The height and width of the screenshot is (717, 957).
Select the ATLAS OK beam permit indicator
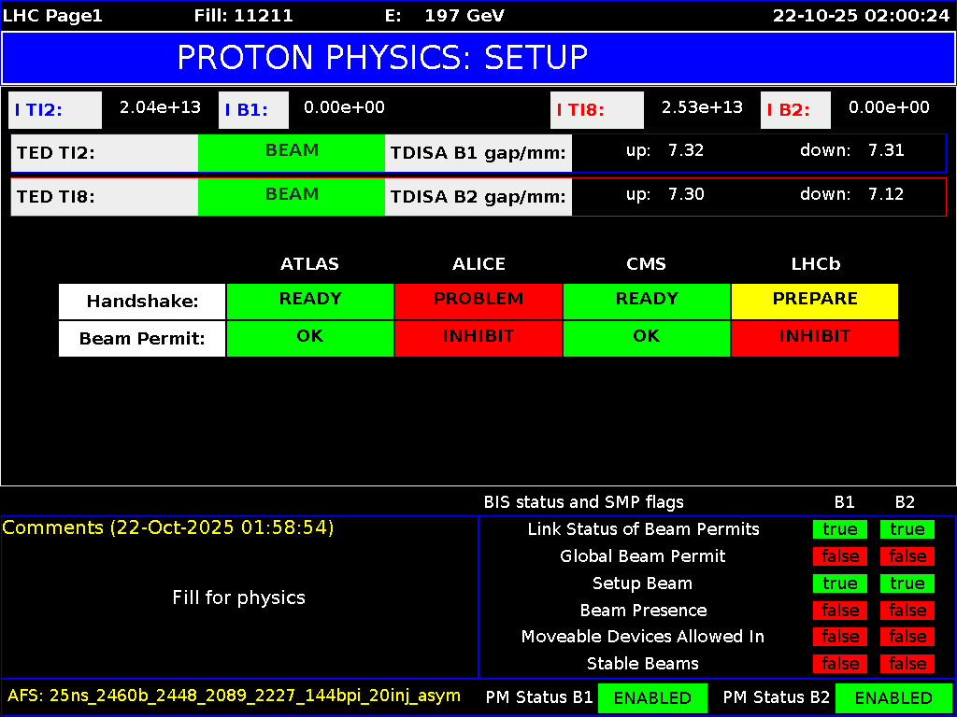coord(310,337)
